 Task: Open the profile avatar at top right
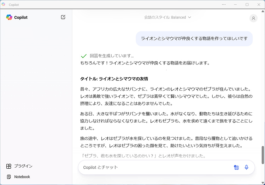253,18
